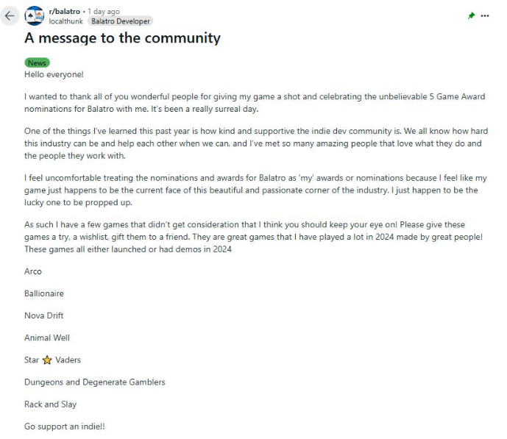Select Dungeons and Degenerate Gamblers text

(x=95, y=382)
